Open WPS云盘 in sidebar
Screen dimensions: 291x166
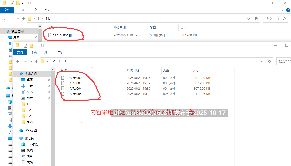tap(31, 130)
